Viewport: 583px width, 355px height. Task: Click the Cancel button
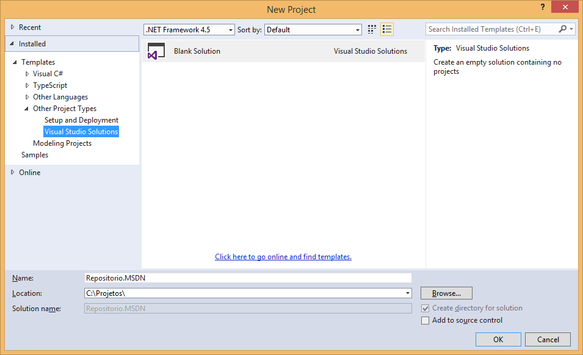coord(548,339)
